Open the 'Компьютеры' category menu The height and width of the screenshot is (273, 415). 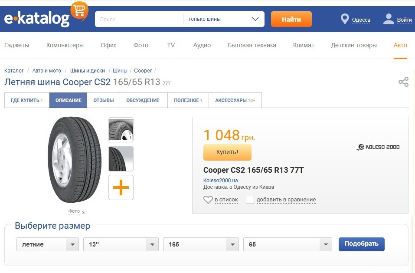(65, 45)
